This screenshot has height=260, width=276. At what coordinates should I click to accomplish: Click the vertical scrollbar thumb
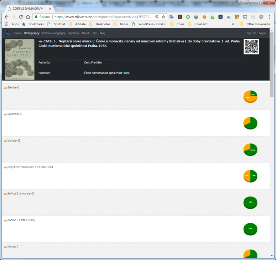[272, 65]
